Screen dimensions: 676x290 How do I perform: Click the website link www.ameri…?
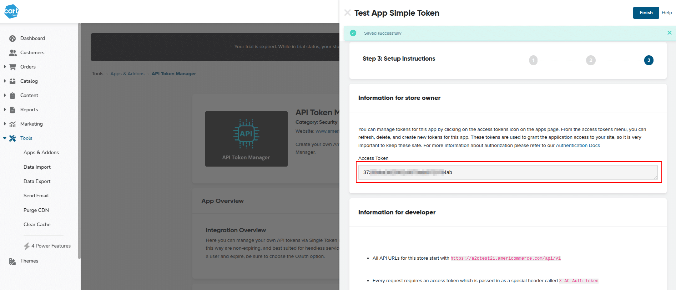(327, 131)
